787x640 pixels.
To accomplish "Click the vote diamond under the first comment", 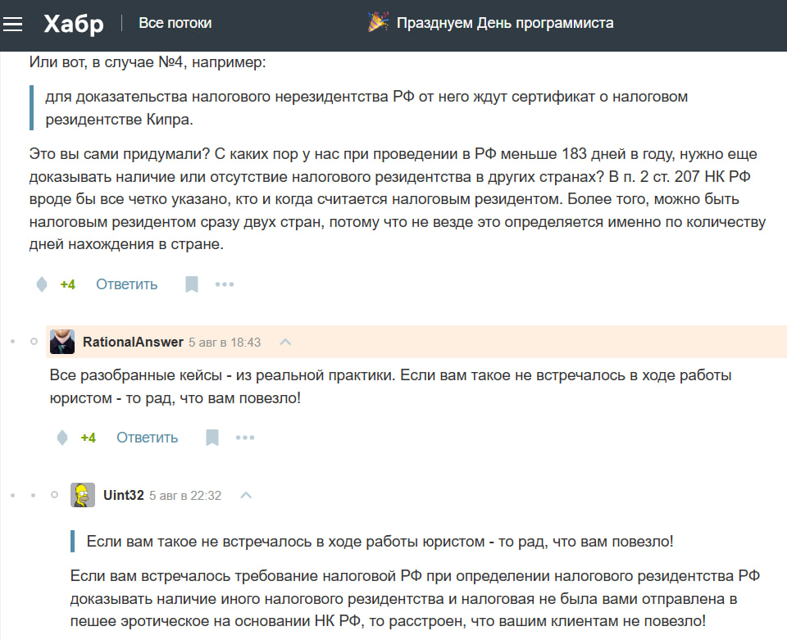I will [x=41, y=284].
